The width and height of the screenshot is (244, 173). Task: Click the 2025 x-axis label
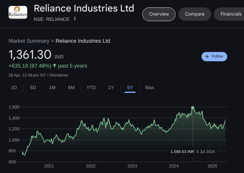pyautogui.click(x=212, y=166)
